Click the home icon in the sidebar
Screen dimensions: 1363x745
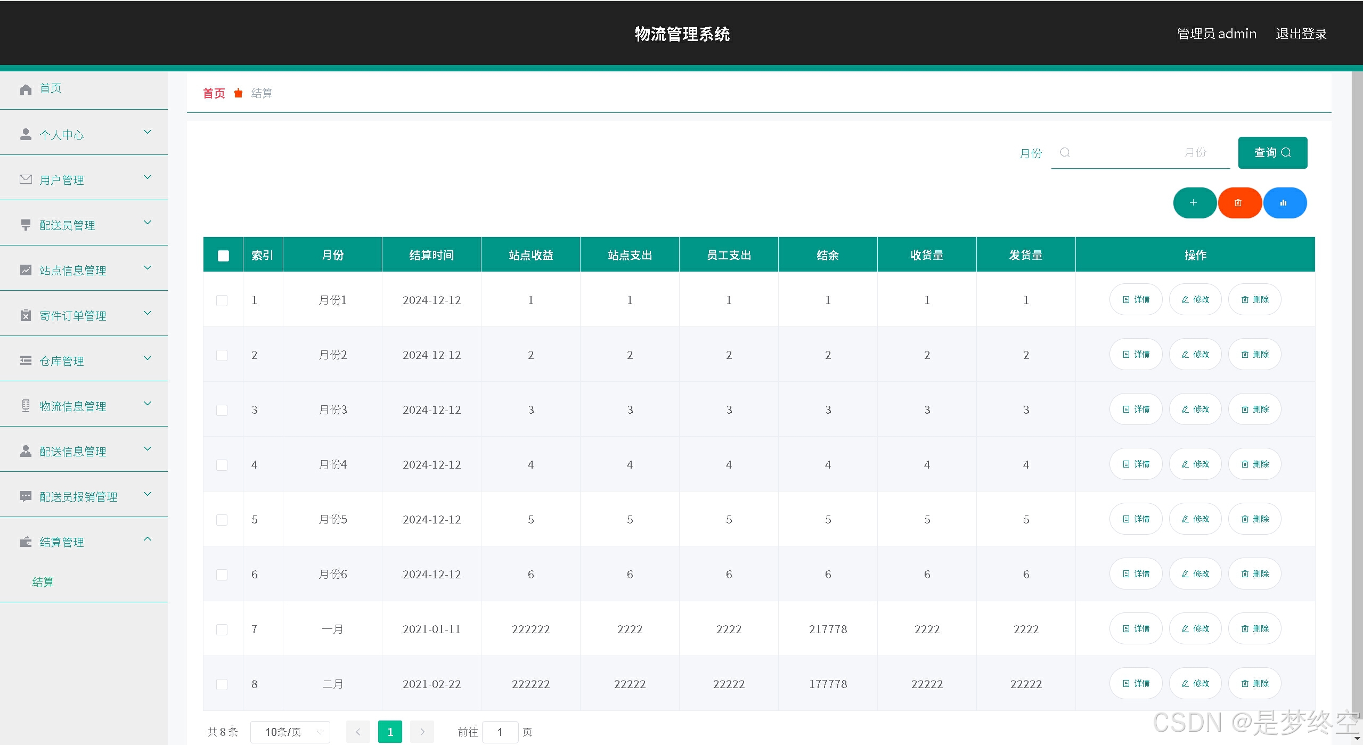click(26, 89)
